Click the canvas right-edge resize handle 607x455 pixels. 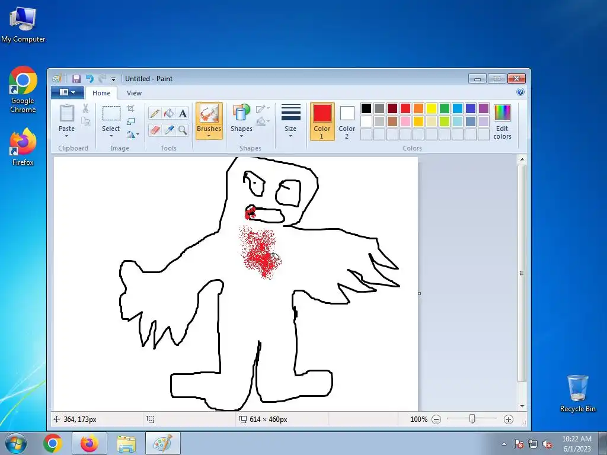point(419,294)
